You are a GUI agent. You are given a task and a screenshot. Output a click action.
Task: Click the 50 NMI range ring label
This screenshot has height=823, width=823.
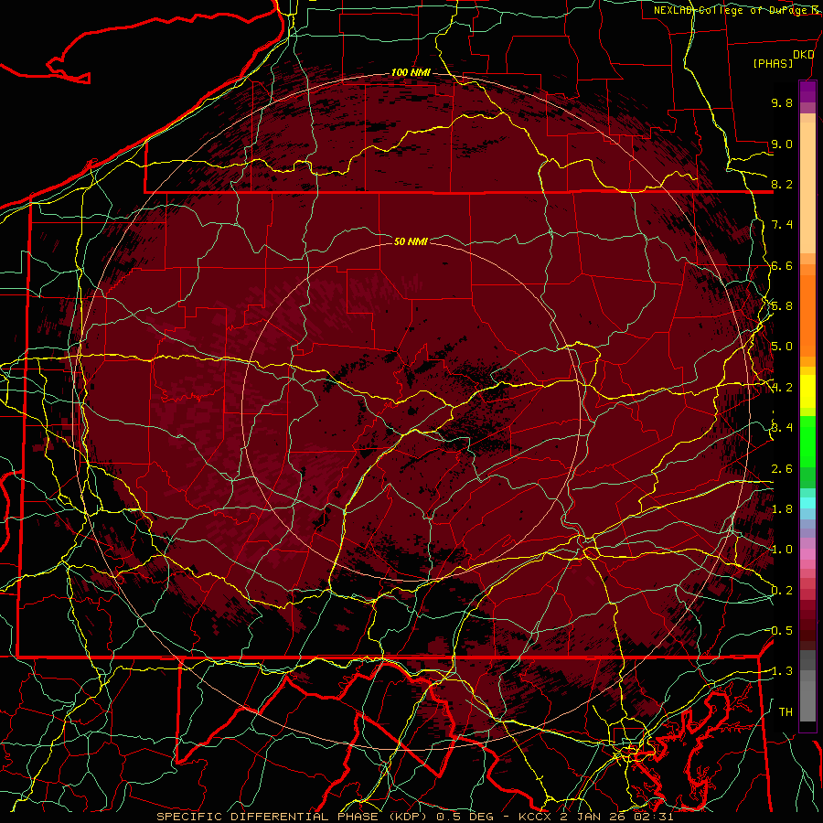[411, 241]
